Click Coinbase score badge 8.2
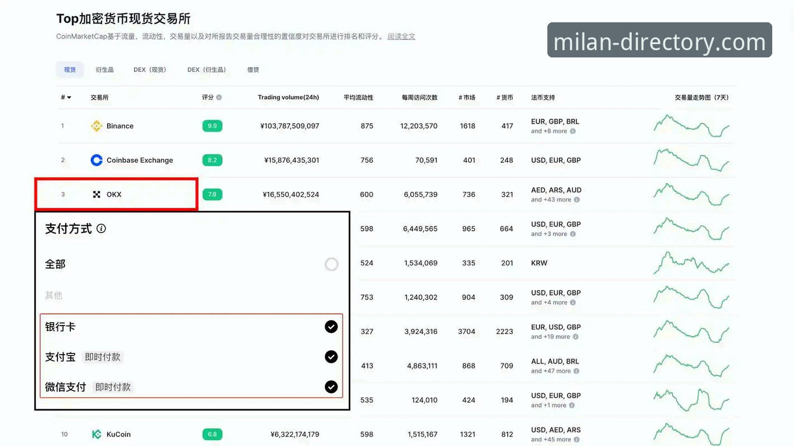This screenshot has width=794, height=446. [x=212, y=160]
